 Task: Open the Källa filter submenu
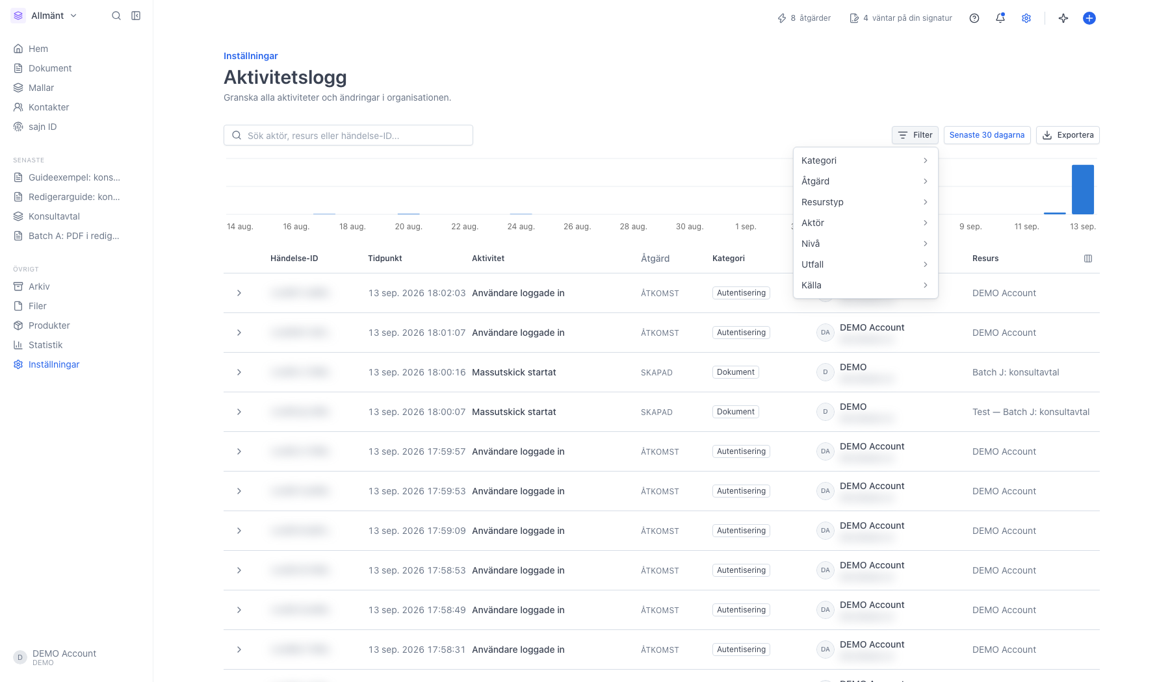point(865,285)
